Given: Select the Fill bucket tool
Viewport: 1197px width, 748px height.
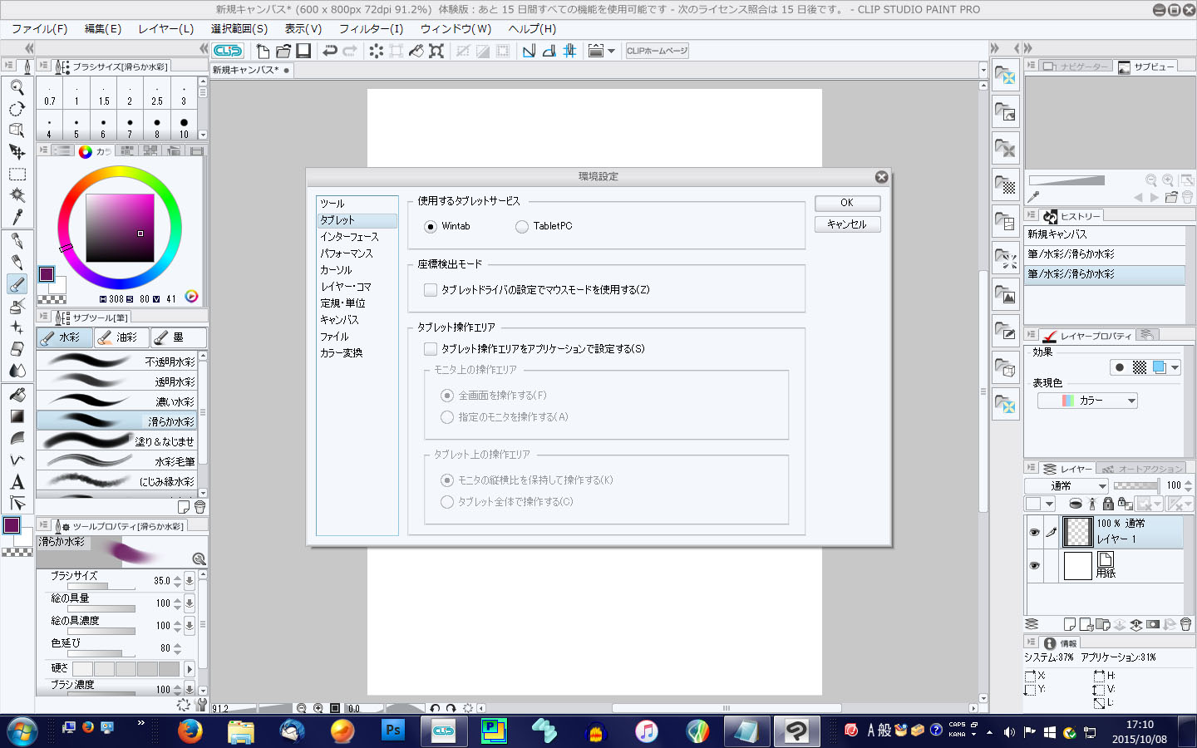Looking at the screenshot, I should point(17,395).
